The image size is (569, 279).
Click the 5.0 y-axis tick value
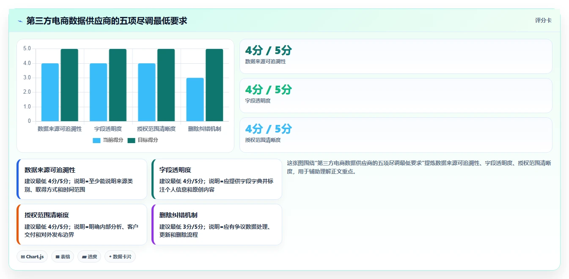[x=27, y=49]
